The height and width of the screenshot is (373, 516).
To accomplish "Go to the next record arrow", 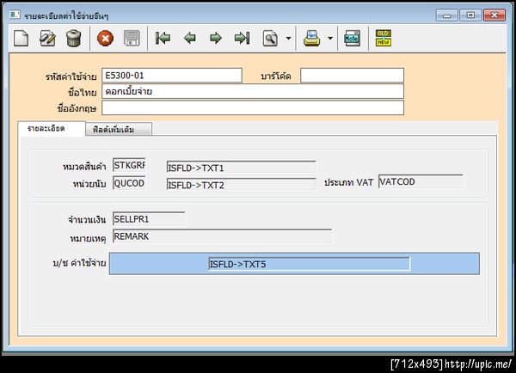I will [216, 38].
